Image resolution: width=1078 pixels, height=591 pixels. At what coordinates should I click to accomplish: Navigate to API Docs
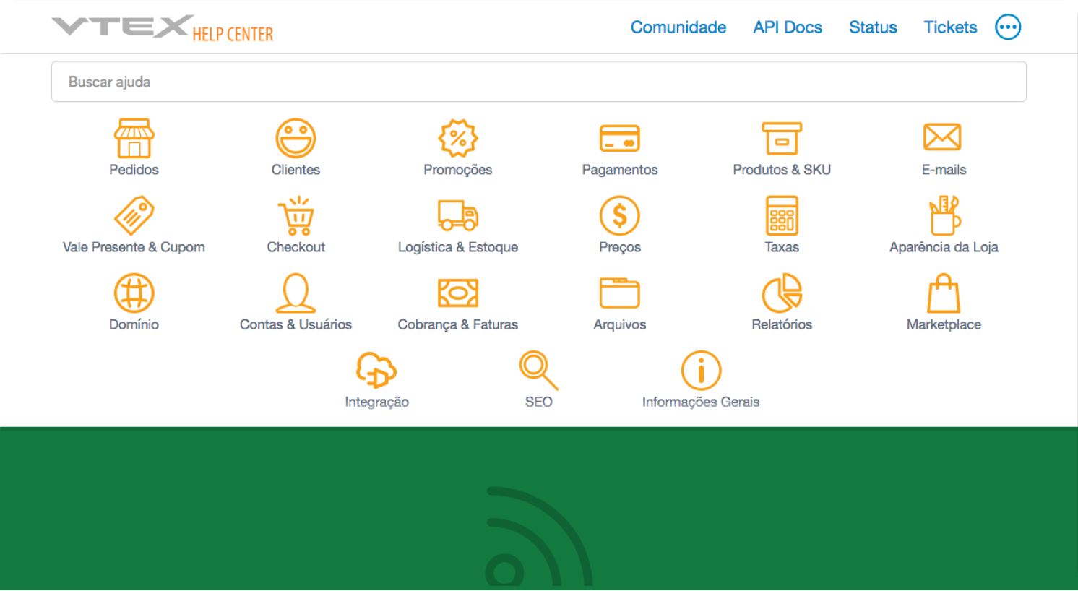coord(787,27)
